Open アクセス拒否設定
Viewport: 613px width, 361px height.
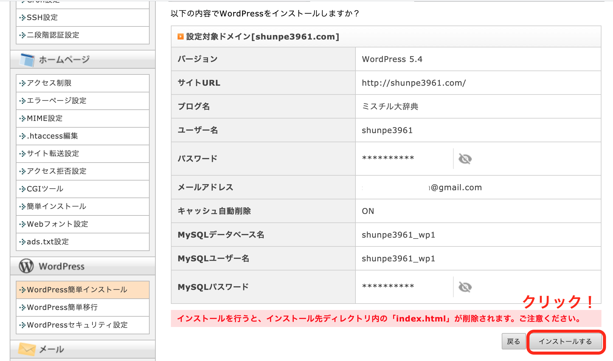tap(83, 171)
